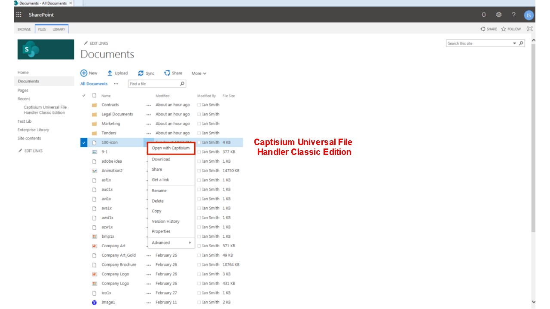This screenshot has height=309, width=550.
Task: Expand the More dropdown in the toolbar
Action: (199, 73)
